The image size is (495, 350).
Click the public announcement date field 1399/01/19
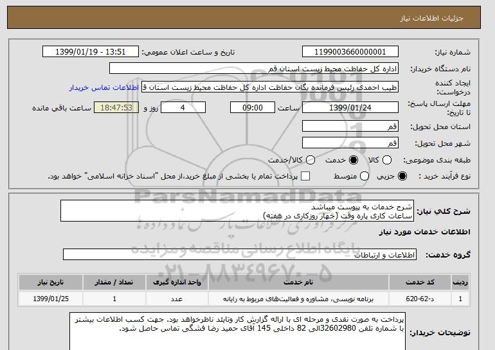pos(91,52)
